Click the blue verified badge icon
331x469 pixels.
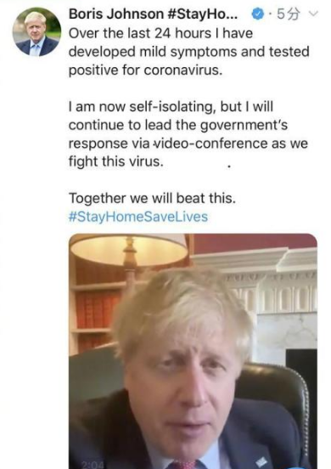coord(258,14)
